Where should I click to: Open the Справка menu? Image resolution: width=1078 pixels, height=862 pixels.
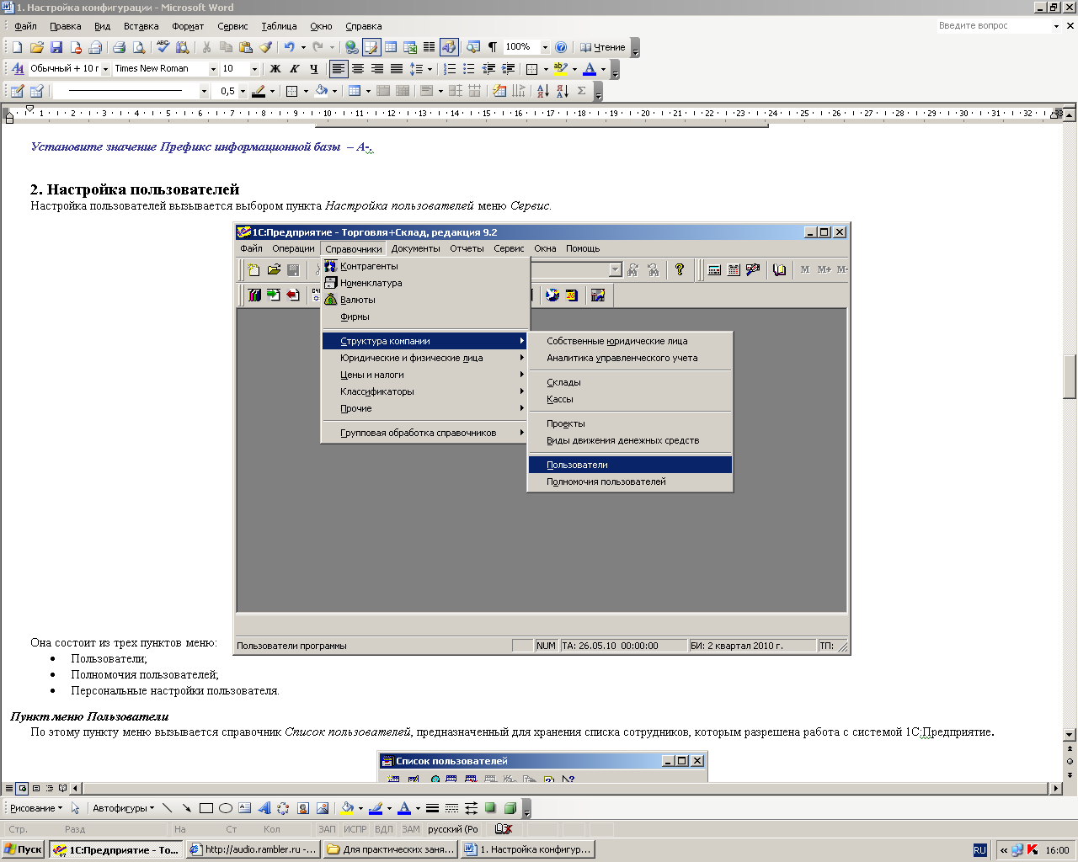tap(364, 26)
